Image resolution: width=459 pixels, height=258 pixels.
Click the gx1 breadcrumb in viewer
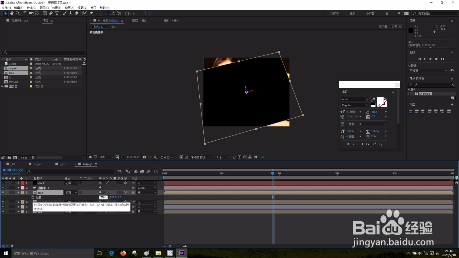[x=114, y=27]
